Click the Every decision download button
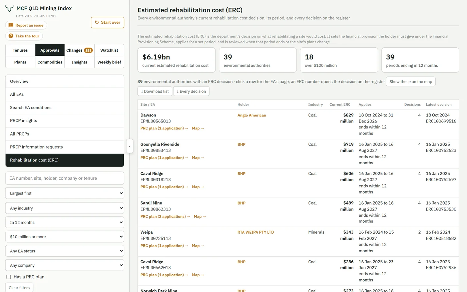467x292 pixels. [x=191, y=91]
